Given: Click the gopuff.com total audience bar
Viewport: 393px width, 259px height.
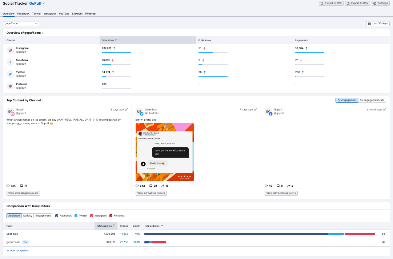Looking at the screenshot, I should [x=155, y=242].
